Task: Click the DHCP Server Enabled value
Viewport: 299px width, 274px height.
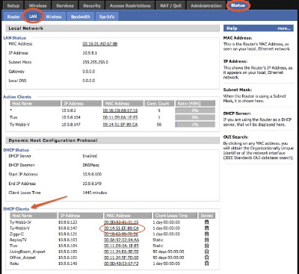Action: coord(90,156)
